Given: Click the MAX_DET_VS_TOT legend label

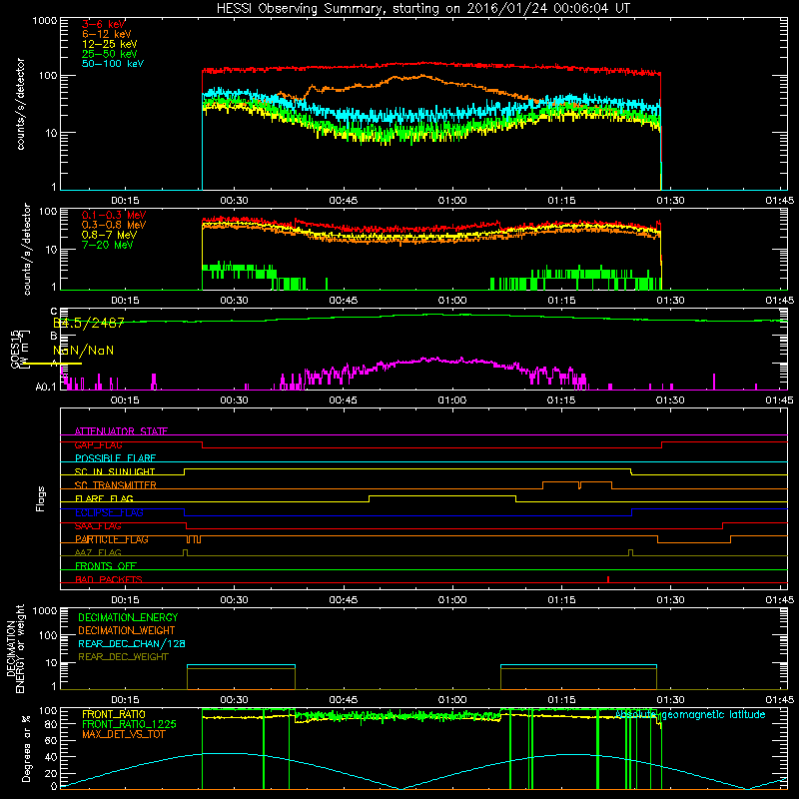Looking at the screenshot, I should point(123,734).
